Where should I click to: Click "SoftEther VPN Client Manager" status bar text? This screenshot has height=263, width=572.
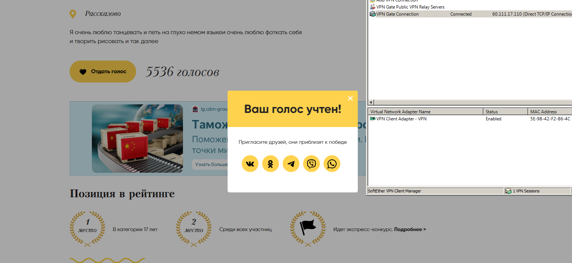[394, 191]
